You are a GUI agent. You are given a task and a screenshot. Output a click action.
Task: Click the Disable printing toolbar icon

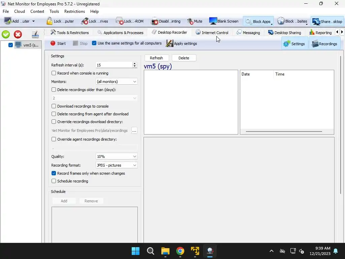point(155,21)
